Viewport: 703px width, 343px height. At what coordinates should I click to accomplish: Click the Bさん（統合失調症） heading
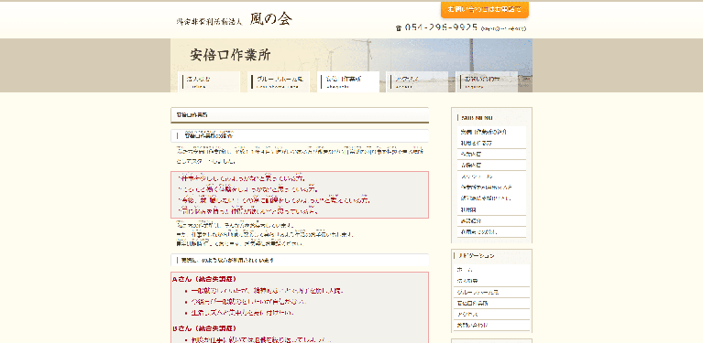coord(204,328)
